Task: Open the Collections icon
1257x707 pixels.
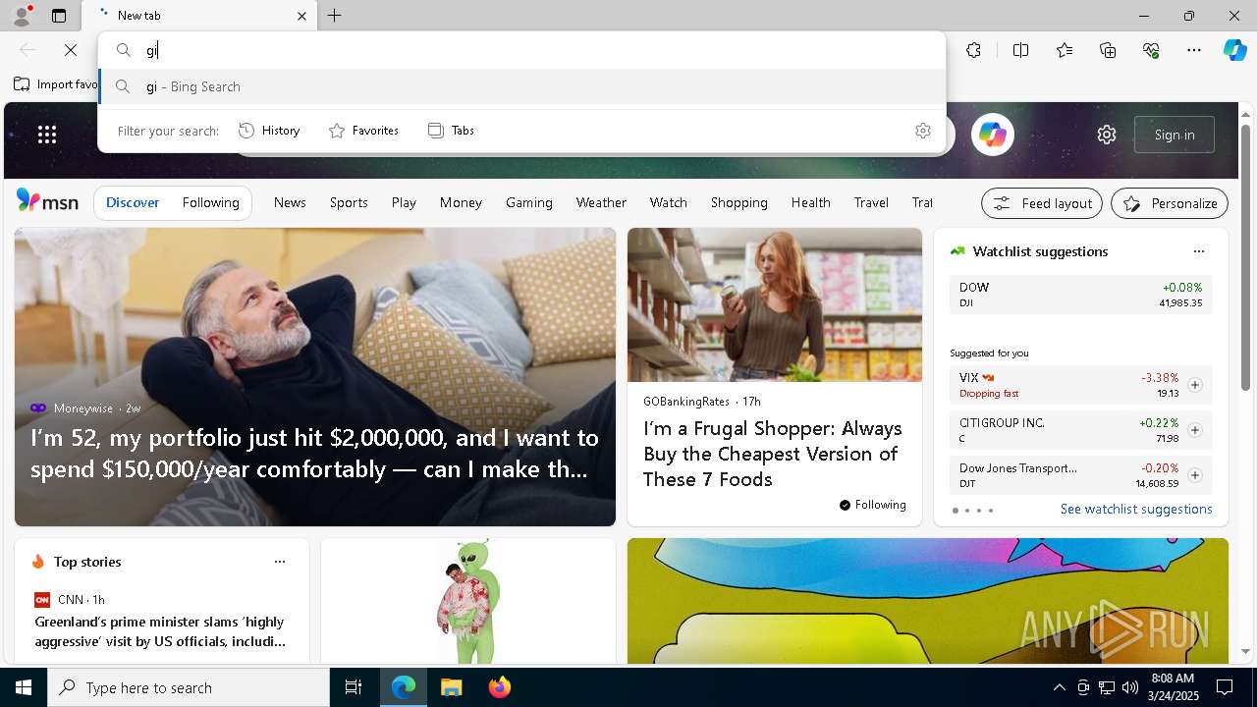Action: (x=1108, y=50)
